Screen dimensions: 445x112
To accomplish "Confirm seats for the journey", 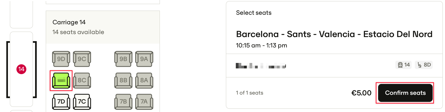I will (405, 93).
